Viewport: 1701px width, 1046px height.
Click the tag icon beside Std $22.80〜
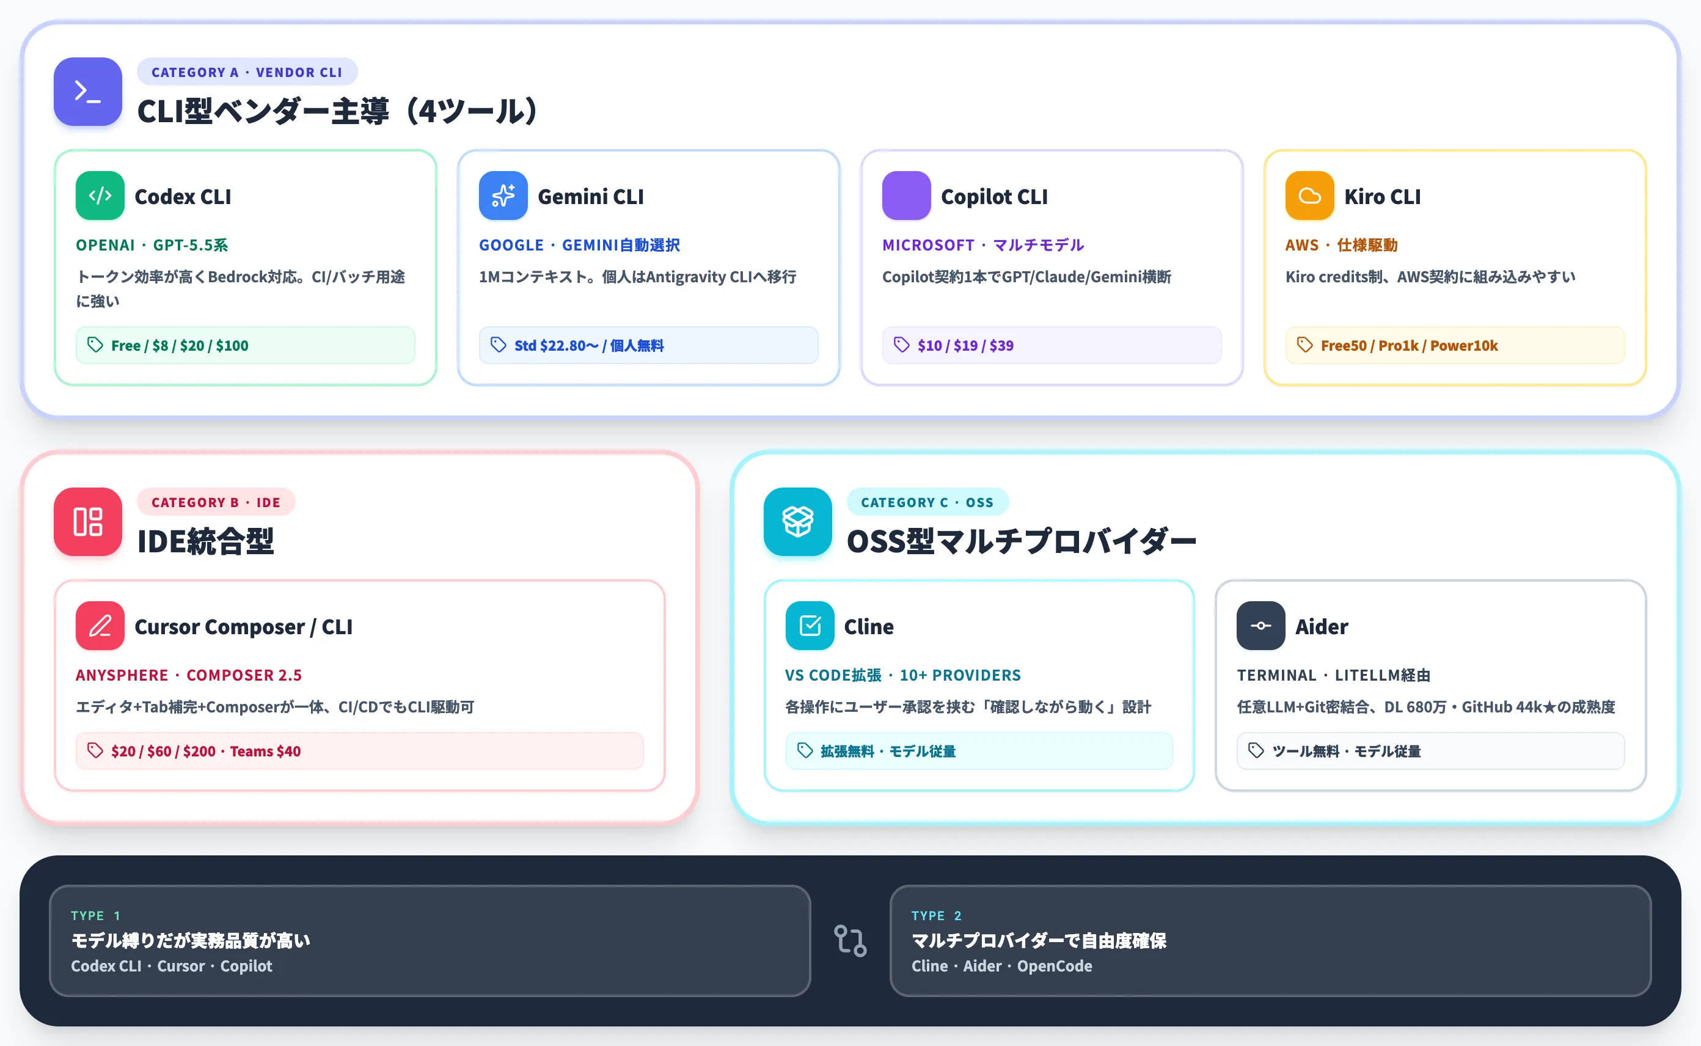pos(498,345)
